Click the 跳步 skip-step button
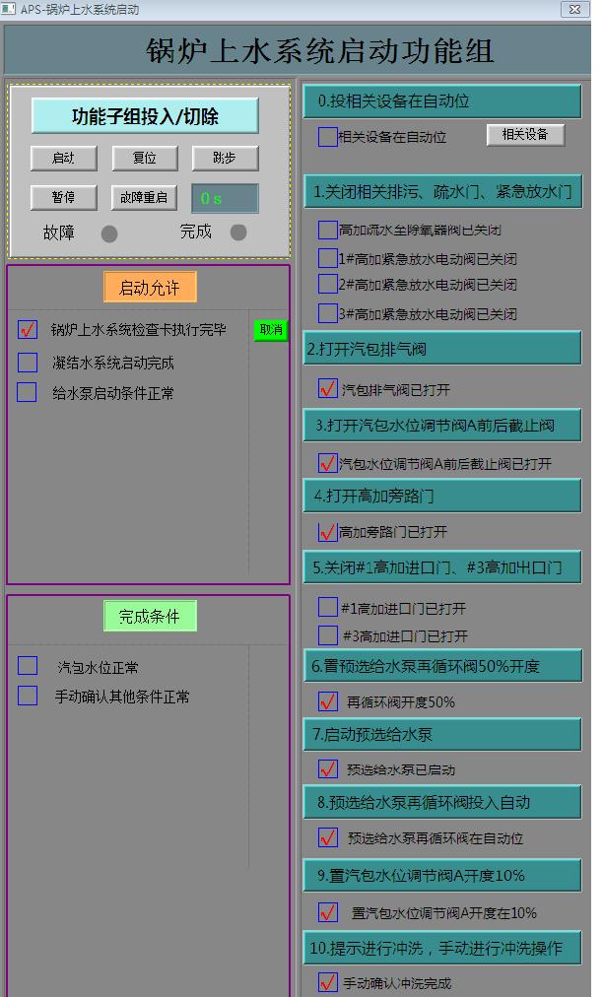Screen dimensions: 603x997 coord(226,158)
